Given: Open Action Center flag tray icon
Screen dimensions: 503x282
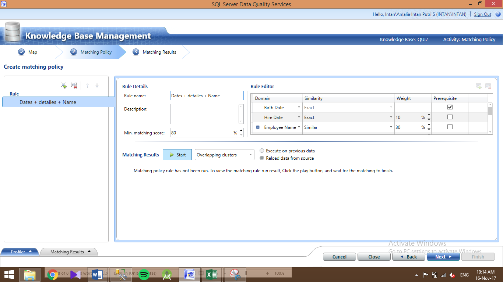Looking at the screenshot, I should tap(425, 275).
